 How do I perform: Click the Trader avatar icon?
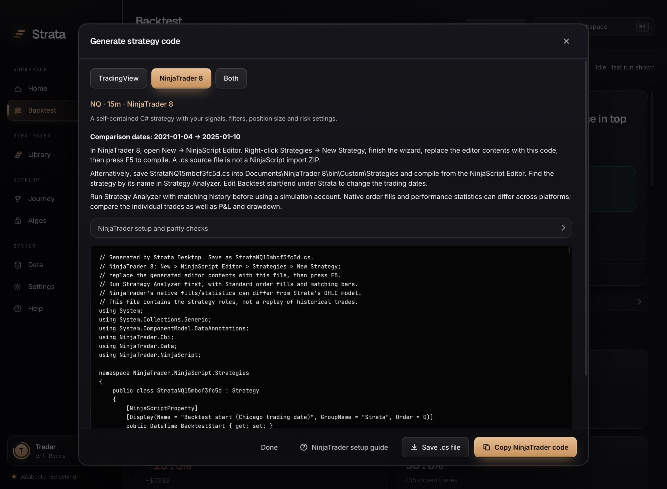coord(21,451)
